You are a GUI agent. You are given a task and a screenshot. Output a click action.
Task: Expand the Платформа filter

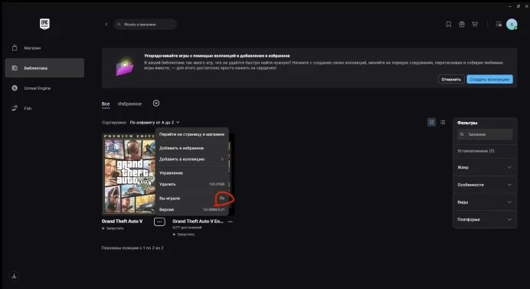485,219
